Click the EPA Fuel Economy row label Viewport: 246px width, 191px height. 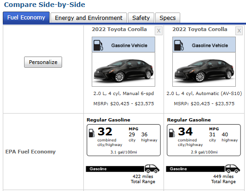click(31, 152)
